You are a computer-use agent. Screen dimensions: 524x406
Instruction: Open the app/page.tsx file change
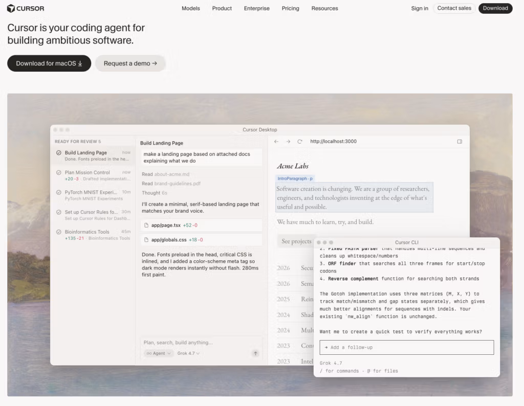202,225
